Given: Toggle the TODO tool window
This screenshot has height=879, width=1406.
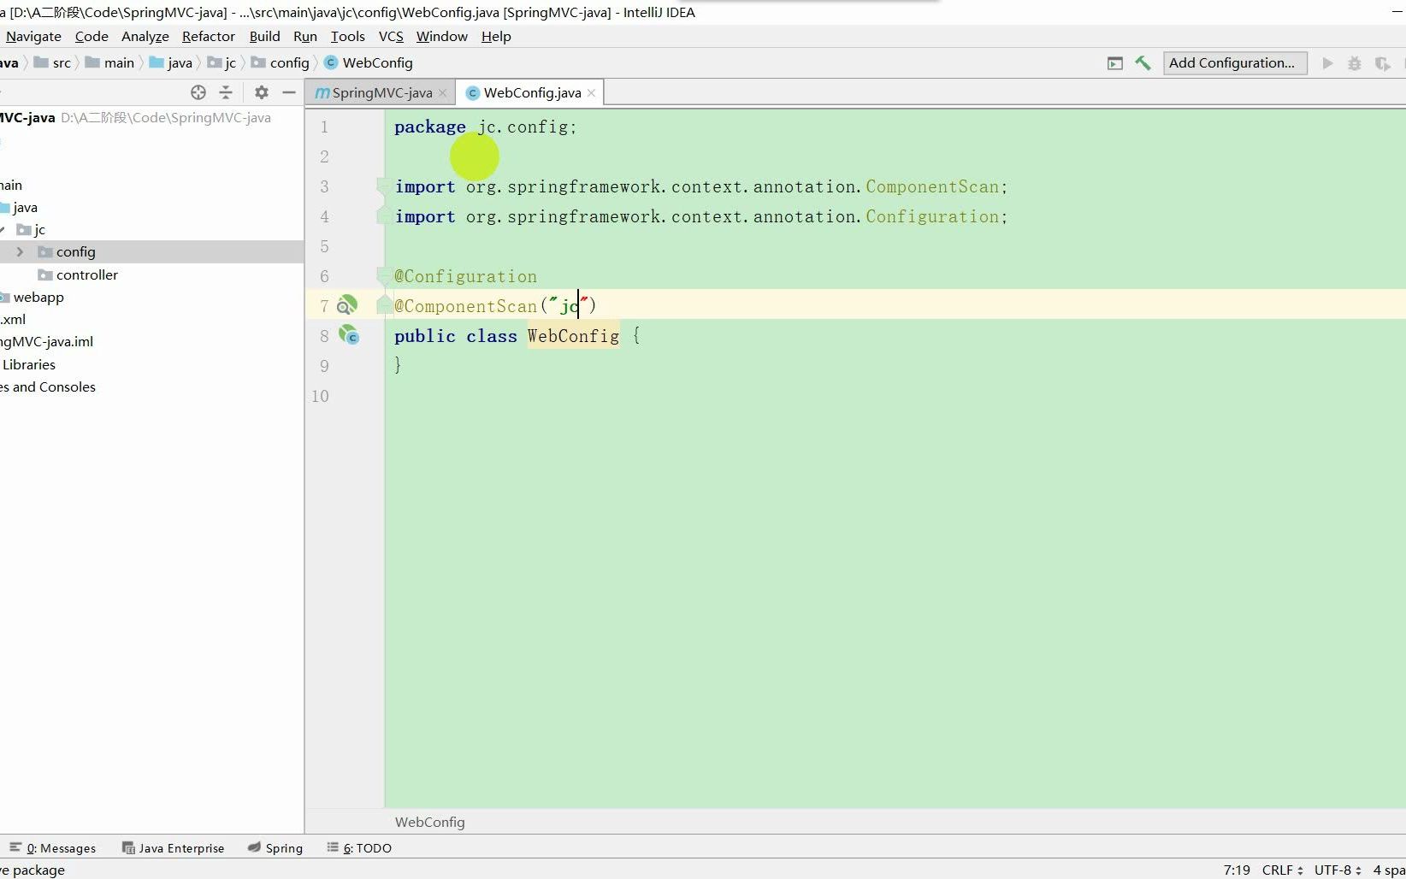Looking at the screenshot, I should 367,847.
